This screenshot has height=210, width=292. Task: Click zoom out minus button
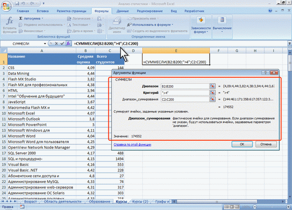255,207
